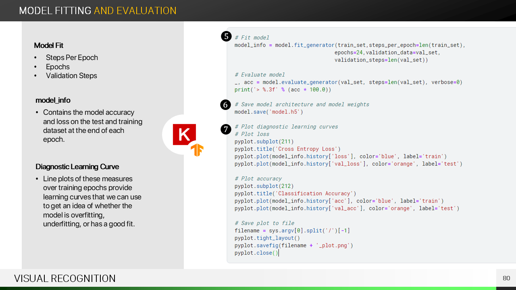Click the pyplot.subplot(211) code line

coord(264,141)
